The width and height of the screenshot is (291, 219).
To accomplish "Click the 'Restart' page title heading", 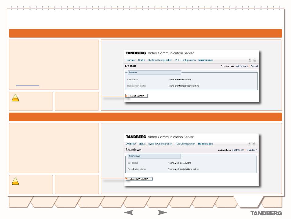I will [131, 66].
